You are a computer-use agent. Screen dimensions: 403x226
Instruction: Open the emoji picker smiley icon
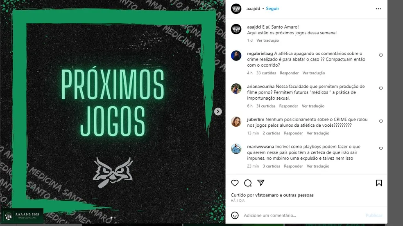pyautogui.click(x=235, y=215)
